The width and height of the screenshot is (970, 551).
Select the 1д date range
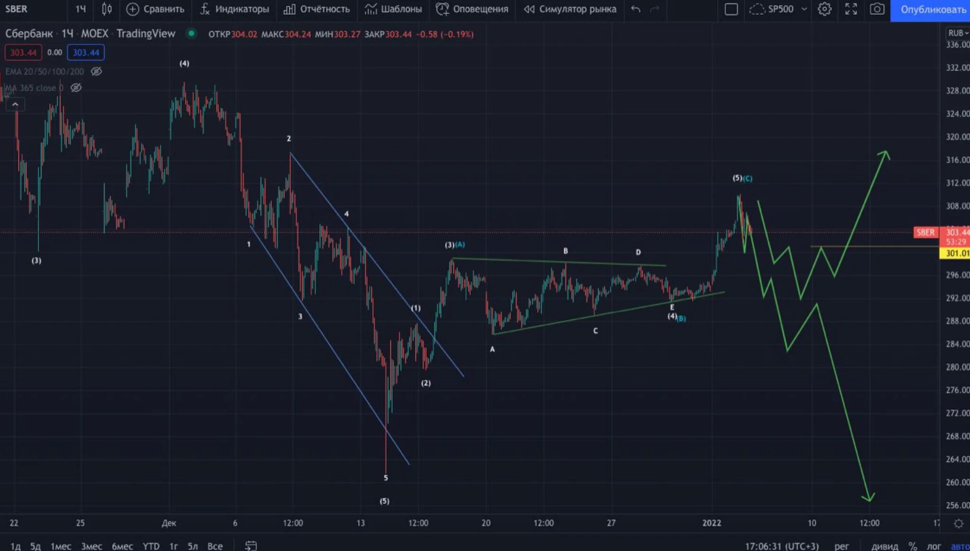point(16,546)
